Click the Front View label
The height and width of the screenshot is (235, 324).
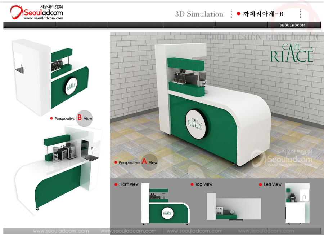coord(129,184)
